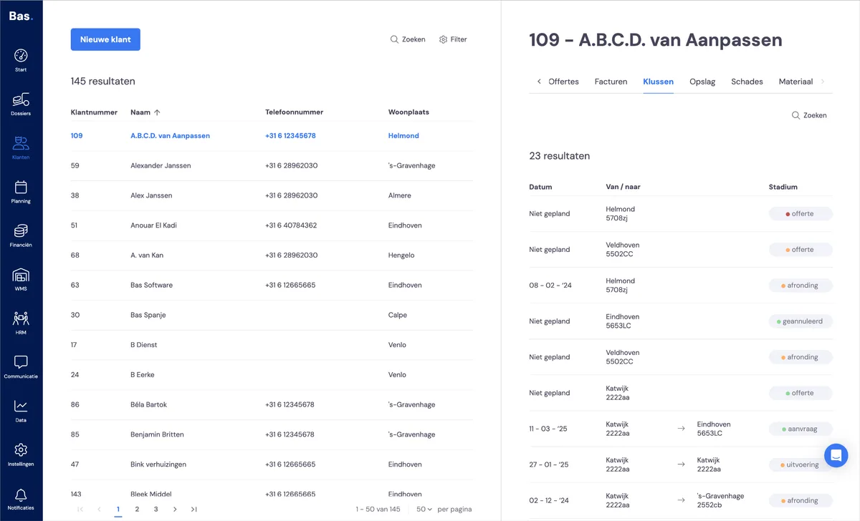Switch to the Offertes tab
The width and height of the screenshot is (860, 521).
[563, 82]
